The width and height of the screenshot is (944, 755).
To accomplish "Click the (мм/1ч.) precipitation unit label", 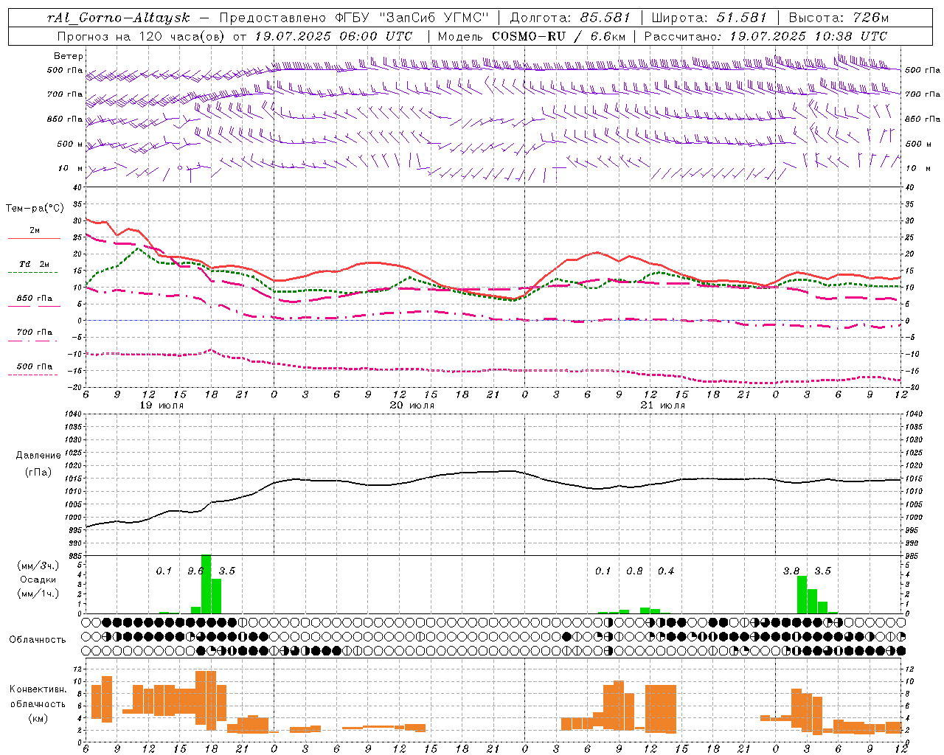I will [38, 594].
